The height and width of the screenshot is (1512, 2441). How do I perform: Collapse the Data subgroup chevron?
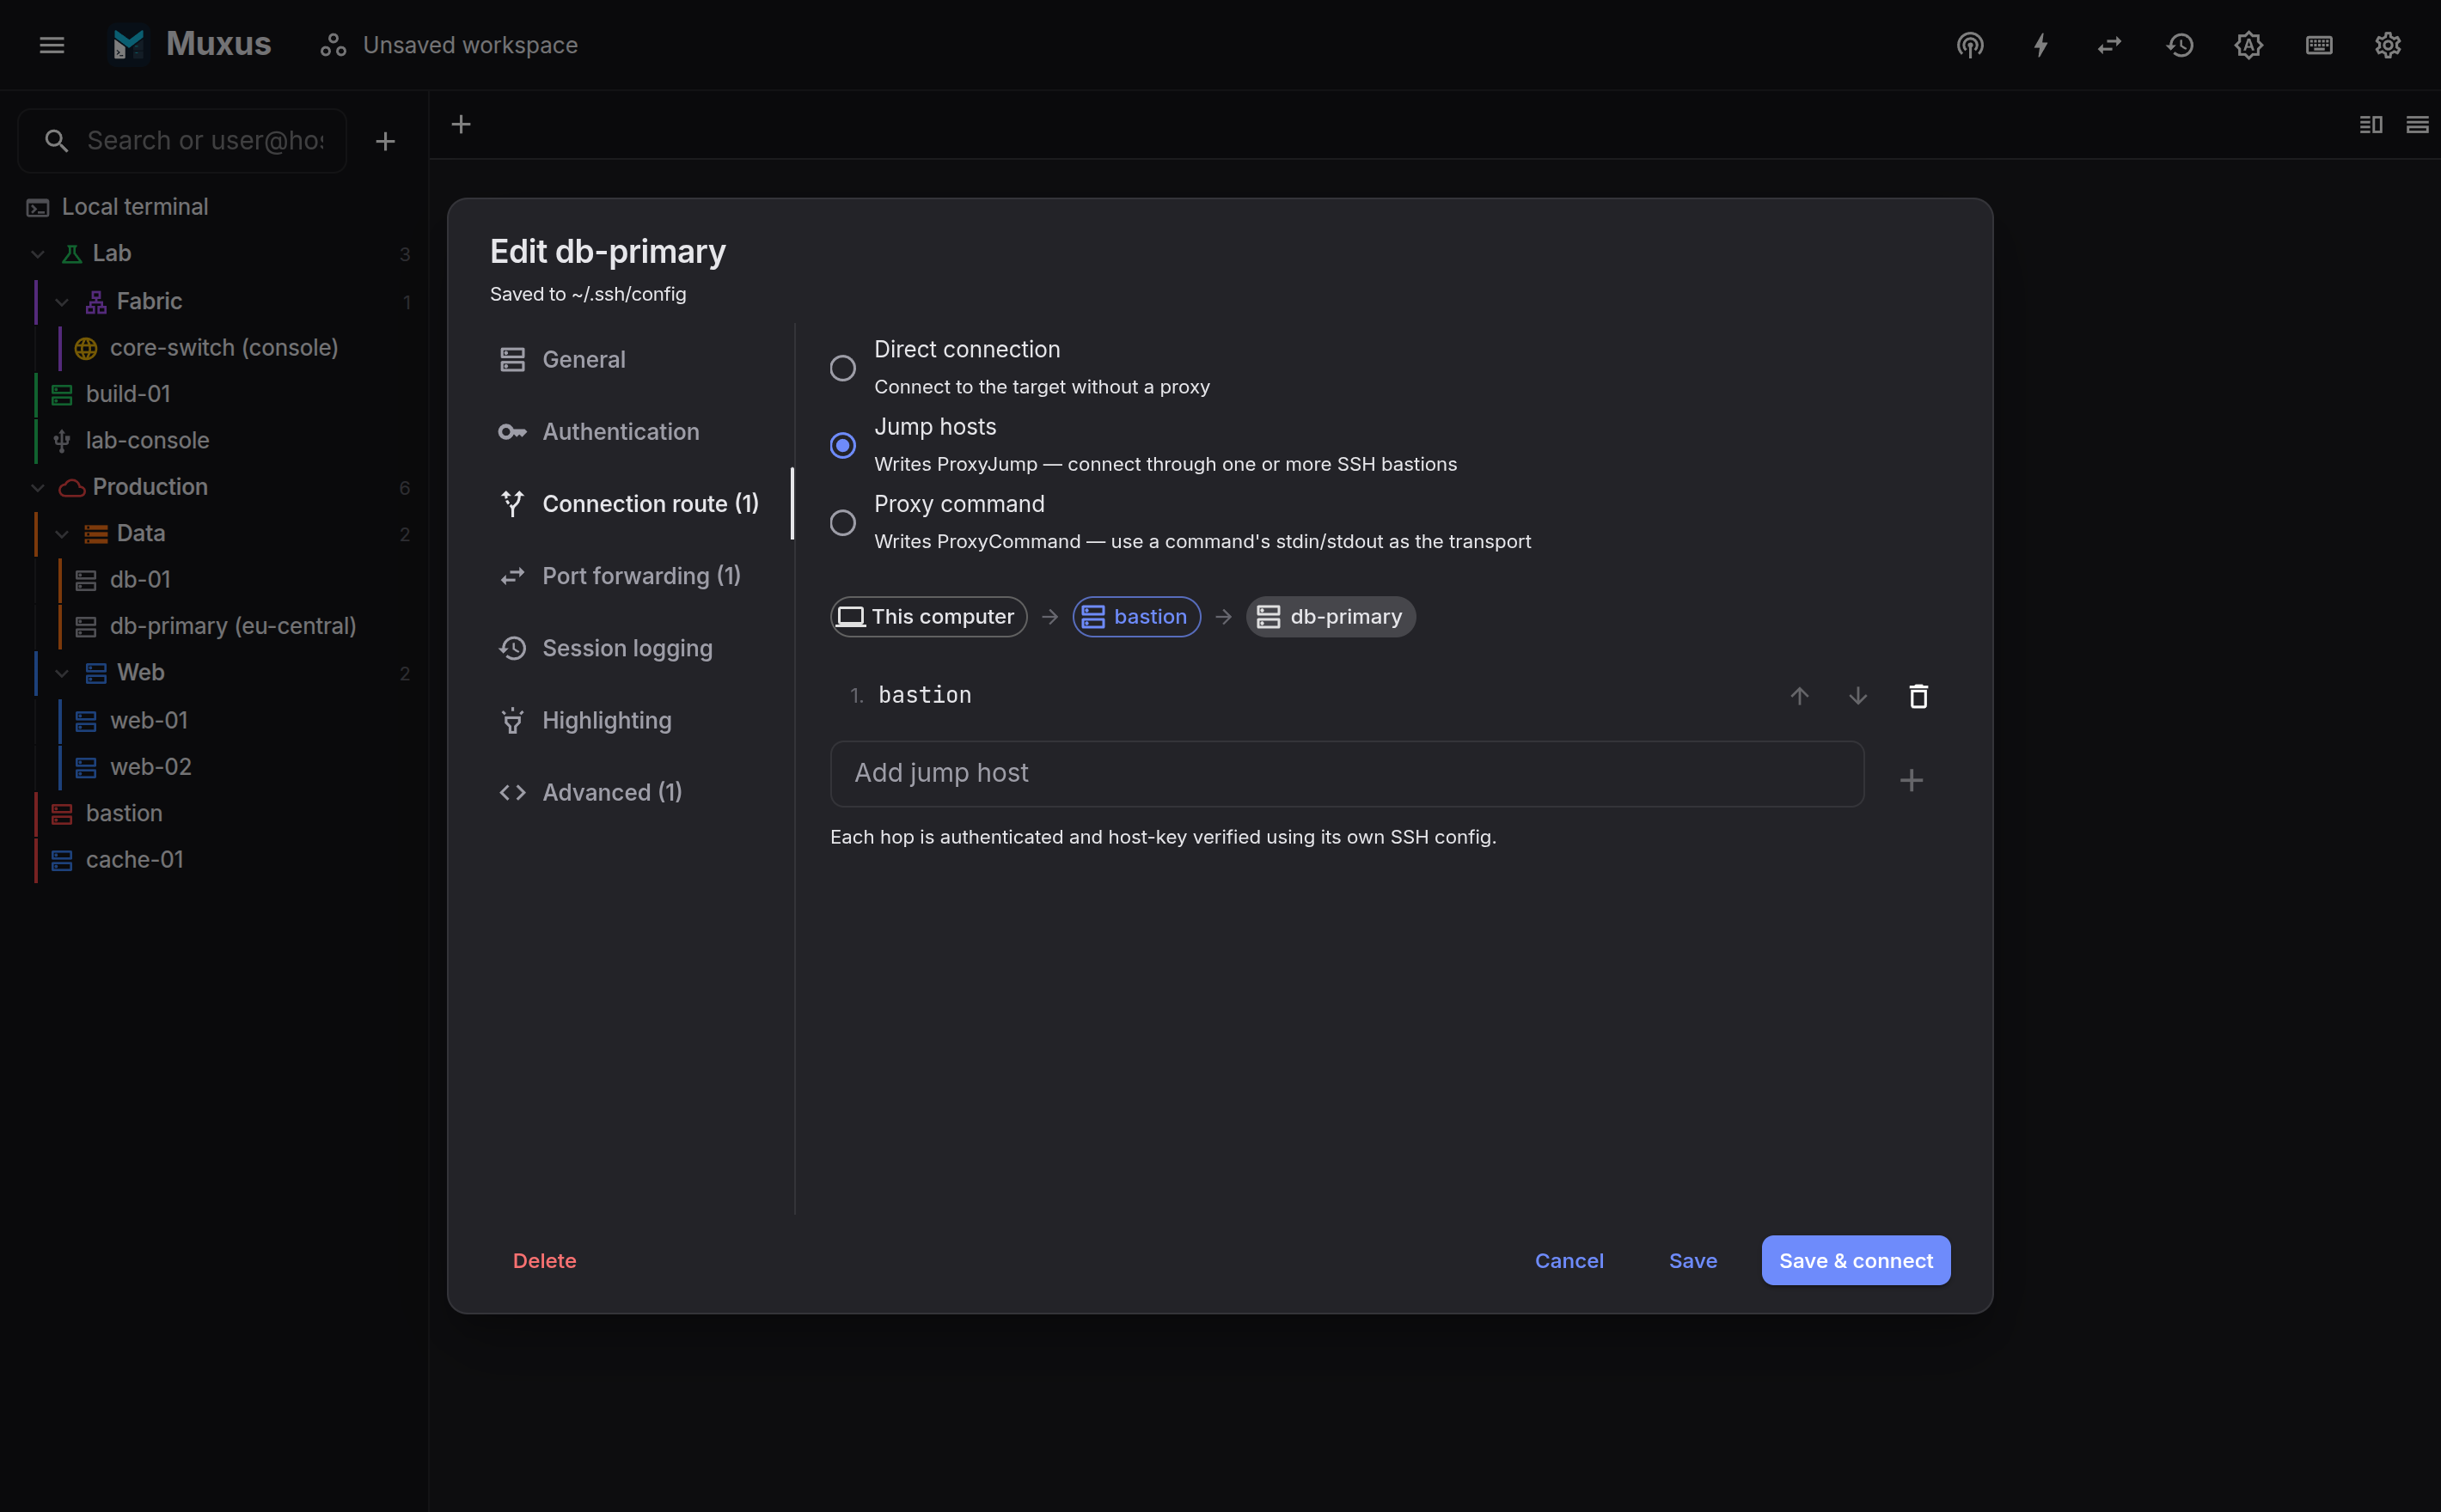click(x=62, y=534)
